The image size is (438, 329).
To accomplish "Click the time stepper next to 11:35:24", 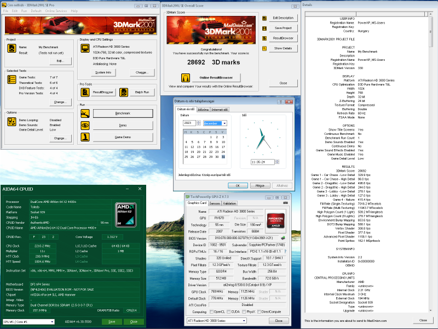I will point(277,162).
